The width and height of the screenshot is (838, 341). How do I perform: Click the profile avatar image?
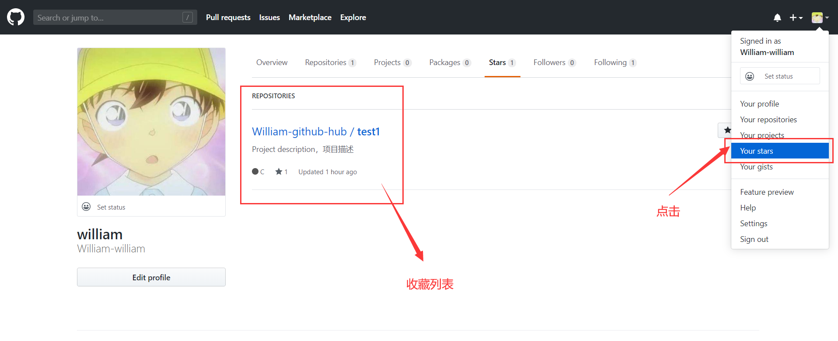[151, 122]
